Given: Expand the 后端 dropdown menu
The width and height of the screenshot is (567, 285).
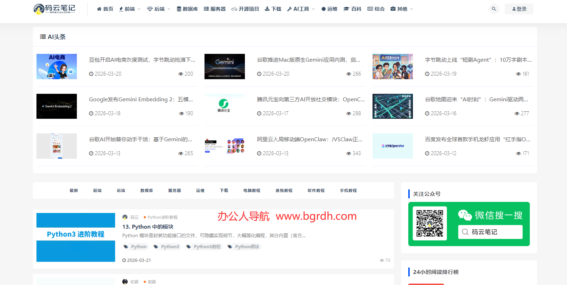Looking at the screenshot, I should click(x=159, y=9).
